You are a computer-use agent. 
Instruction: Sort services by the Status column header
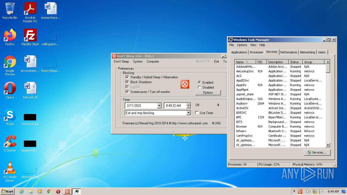(x=296, y=62)
